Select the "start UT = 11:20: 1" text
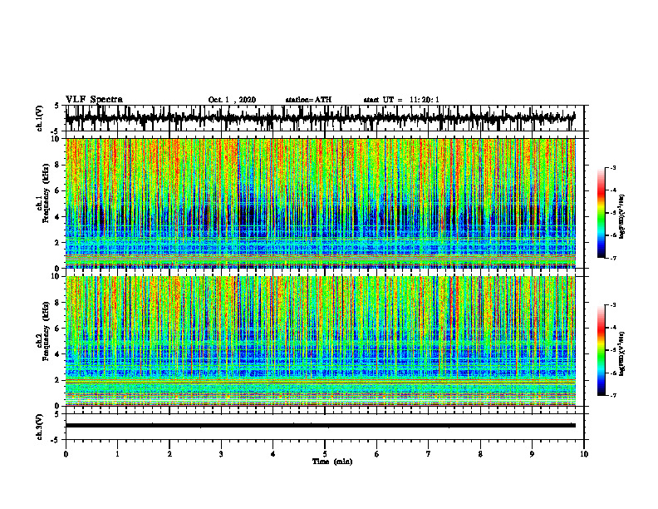Viewport: 658px width, 509px height. [401, 100]
